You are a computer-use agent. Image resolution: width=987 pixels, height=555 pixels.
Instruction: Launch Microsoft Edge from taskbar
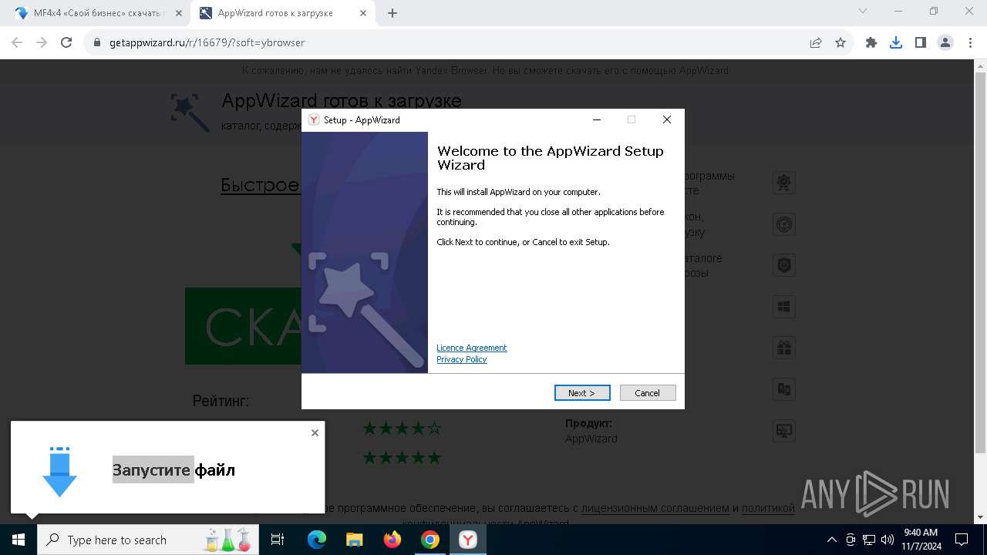click(x=317, y=540)
